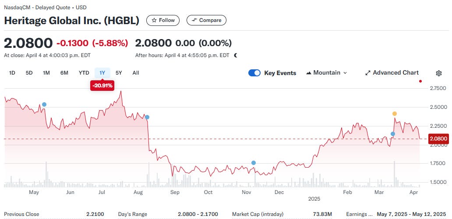Open the Advanced Chart link
The width and height of the screenshot is (452, 219).
pos(392,73)
